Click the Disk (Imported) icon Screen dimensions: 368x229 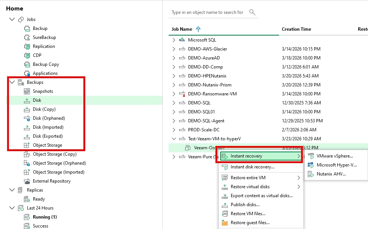[x=27, y=127]
